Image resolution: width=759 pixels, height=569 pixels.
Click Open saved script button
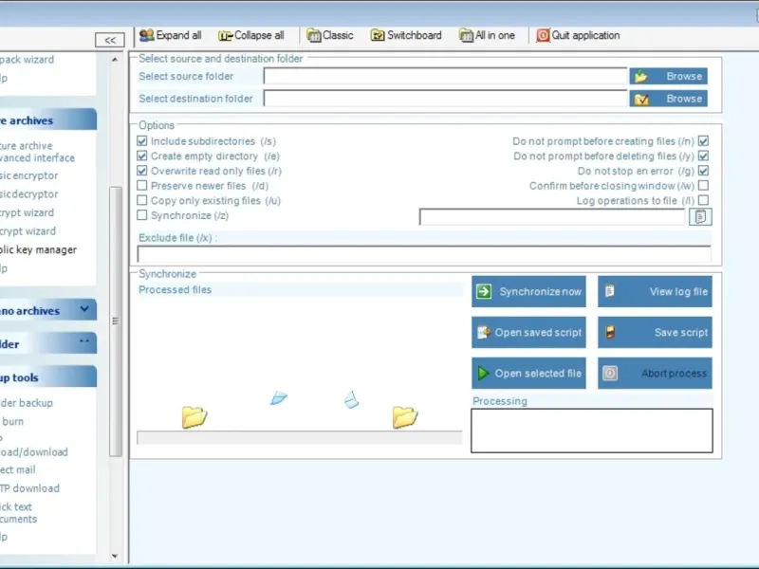click(x=528, y=333)
